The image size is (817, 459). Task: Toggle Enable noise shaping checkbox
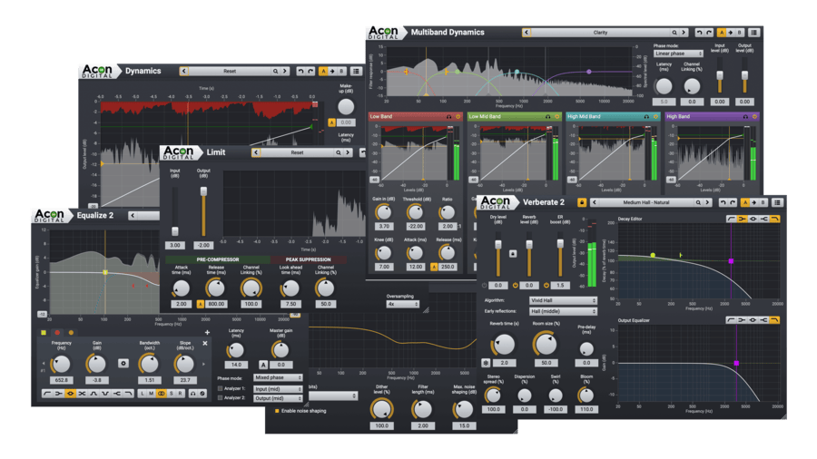point(277,411)
